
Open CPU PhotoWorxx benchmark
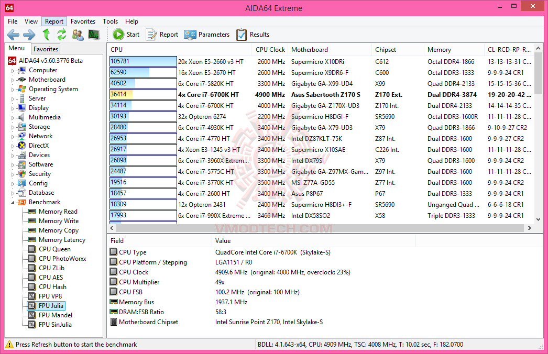(62, 259)
